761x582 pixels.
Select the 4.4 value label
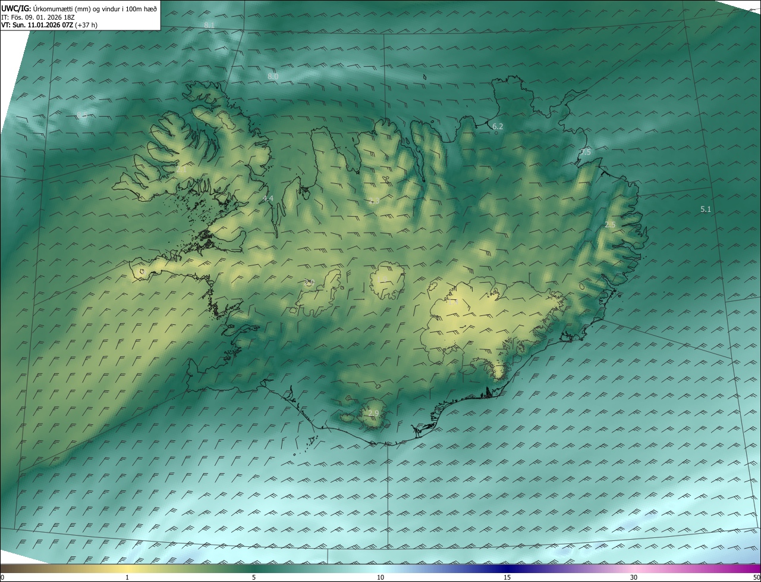pos(268,198)
